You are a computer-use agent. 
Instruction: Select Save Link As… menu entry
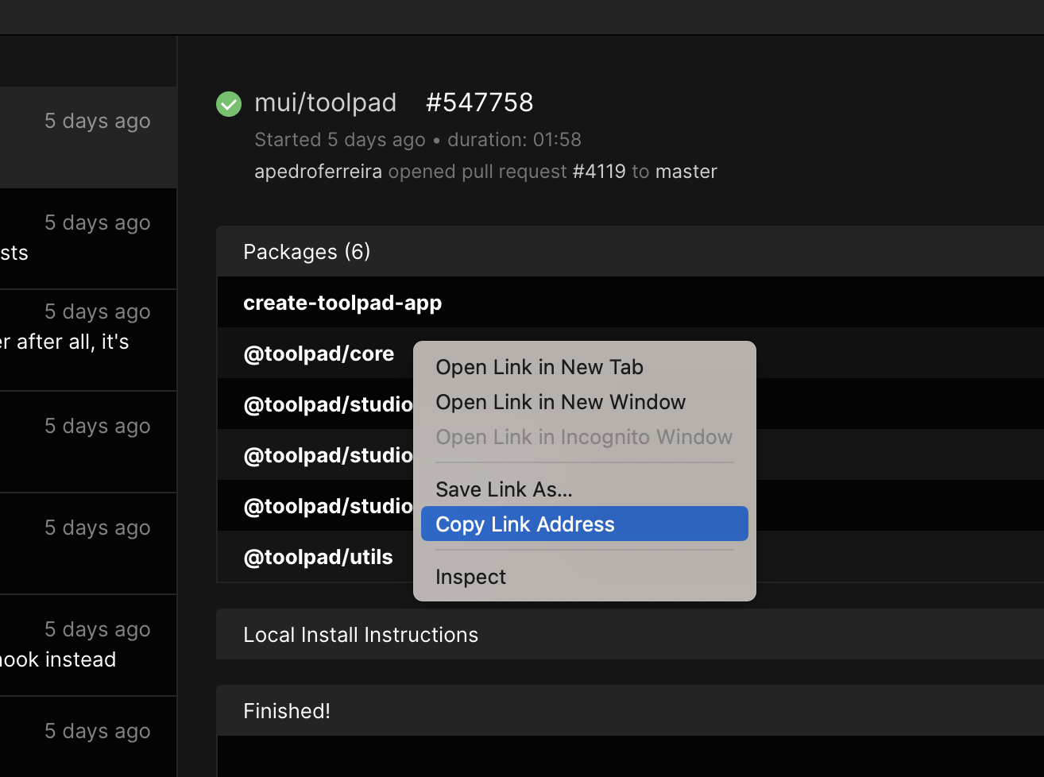pyautogui.click(x=585, y=489)
